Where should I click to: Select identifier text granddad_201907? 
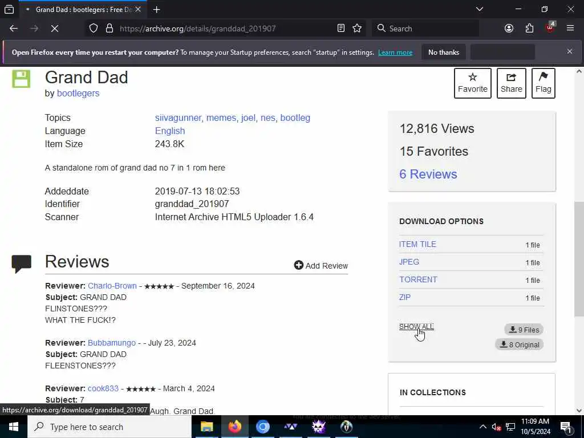pyautogui.click(x=192, y=204)
